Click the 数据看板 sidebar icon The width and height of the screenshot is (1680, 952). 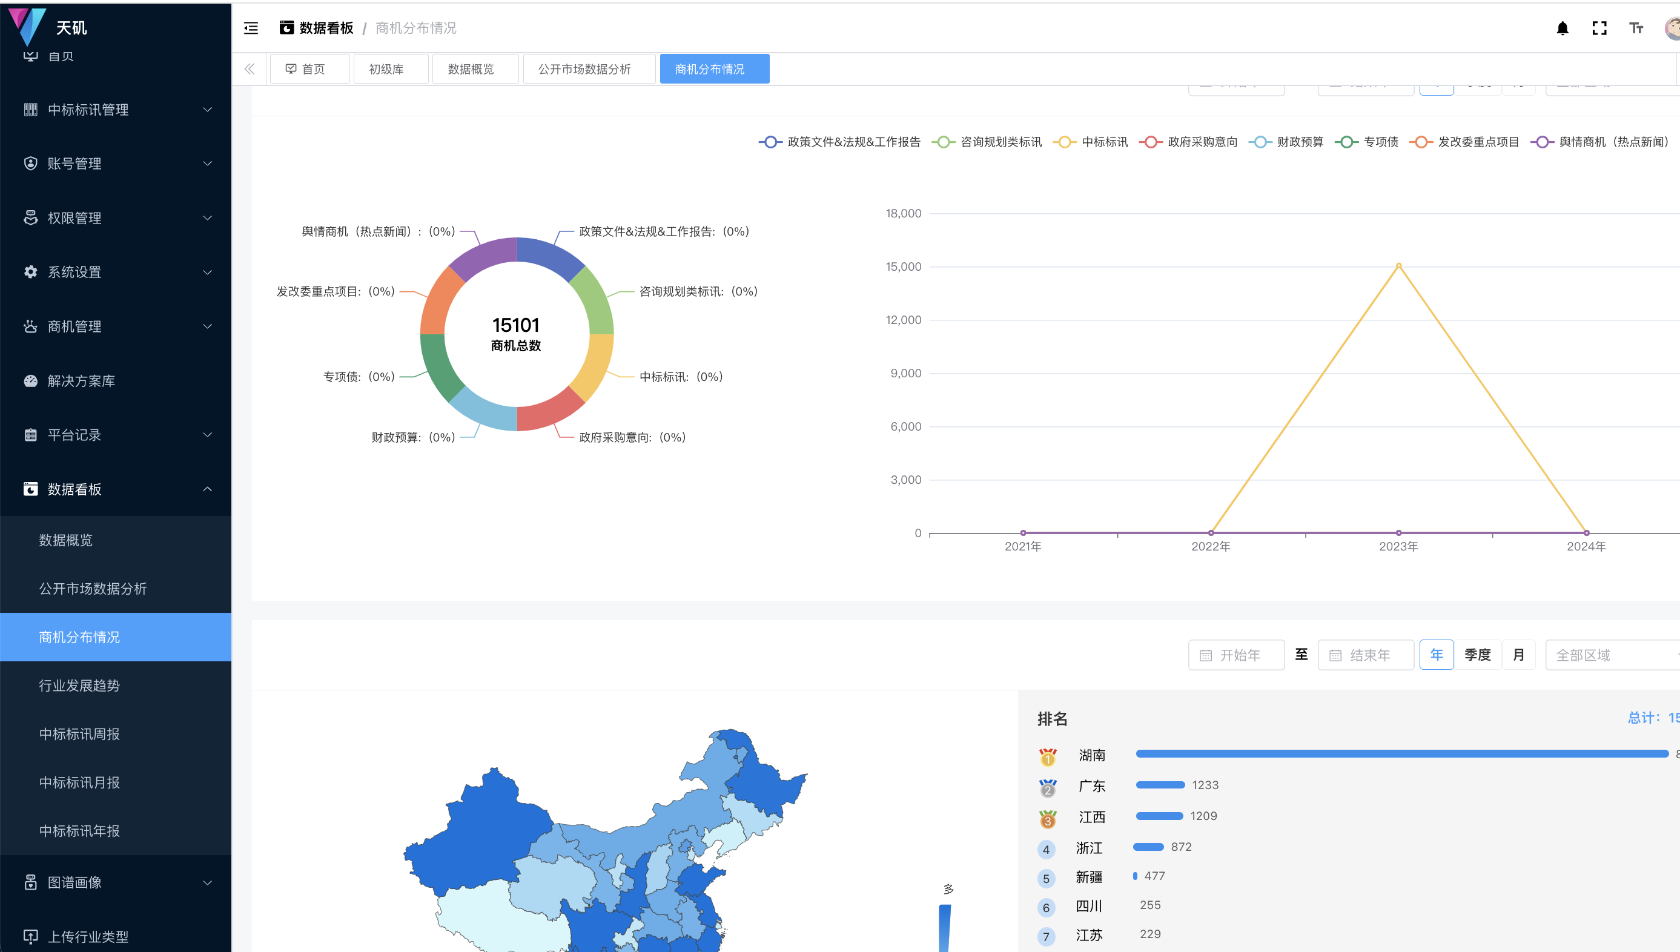[x=31, y=489]
